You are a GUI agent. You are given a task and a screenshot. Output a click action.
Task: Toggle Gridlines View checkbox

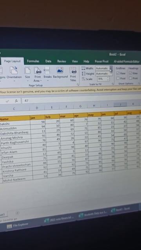pyautogui.click(x=118, y=73)
